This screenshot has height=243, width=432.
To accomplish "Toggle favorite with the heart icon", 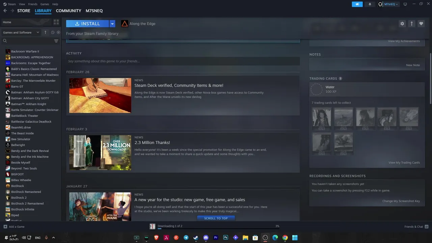I will [421, 24].
